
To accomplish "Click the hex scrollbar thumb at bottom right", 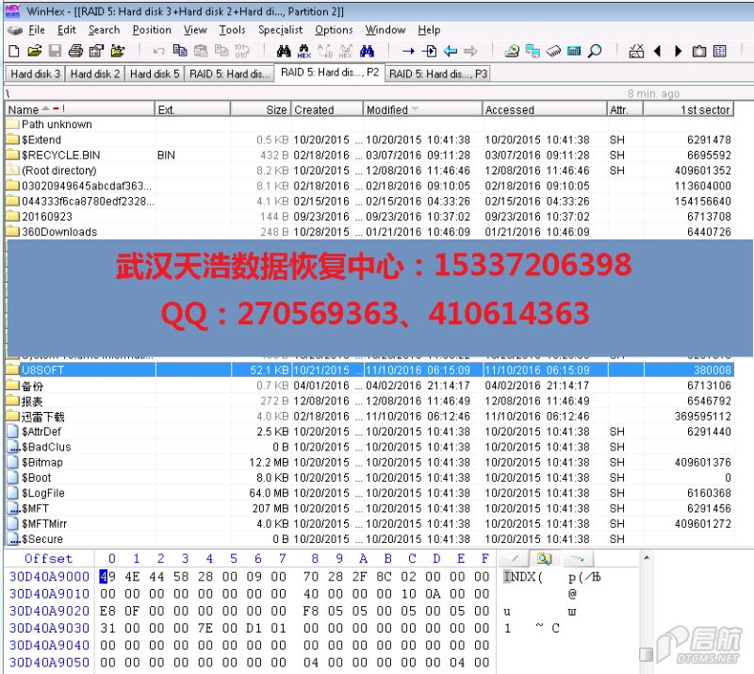I will 647,653.
